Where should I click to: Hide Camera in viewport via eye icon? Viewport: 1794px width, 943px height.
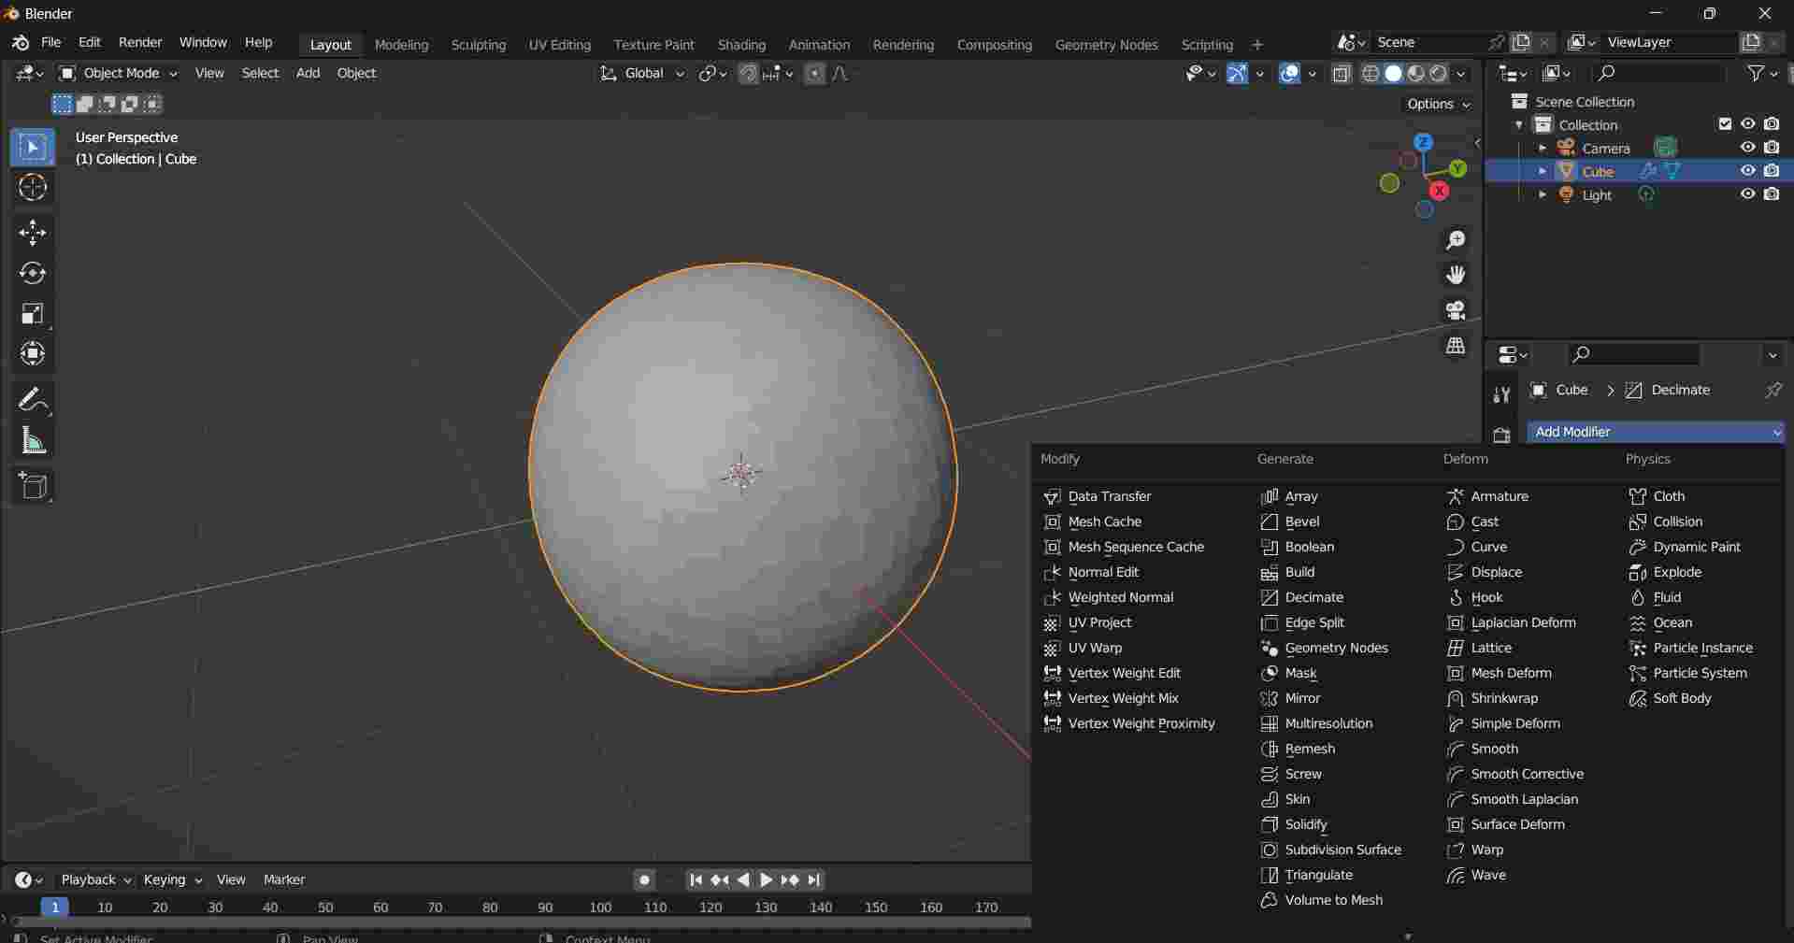[1747, 148]
